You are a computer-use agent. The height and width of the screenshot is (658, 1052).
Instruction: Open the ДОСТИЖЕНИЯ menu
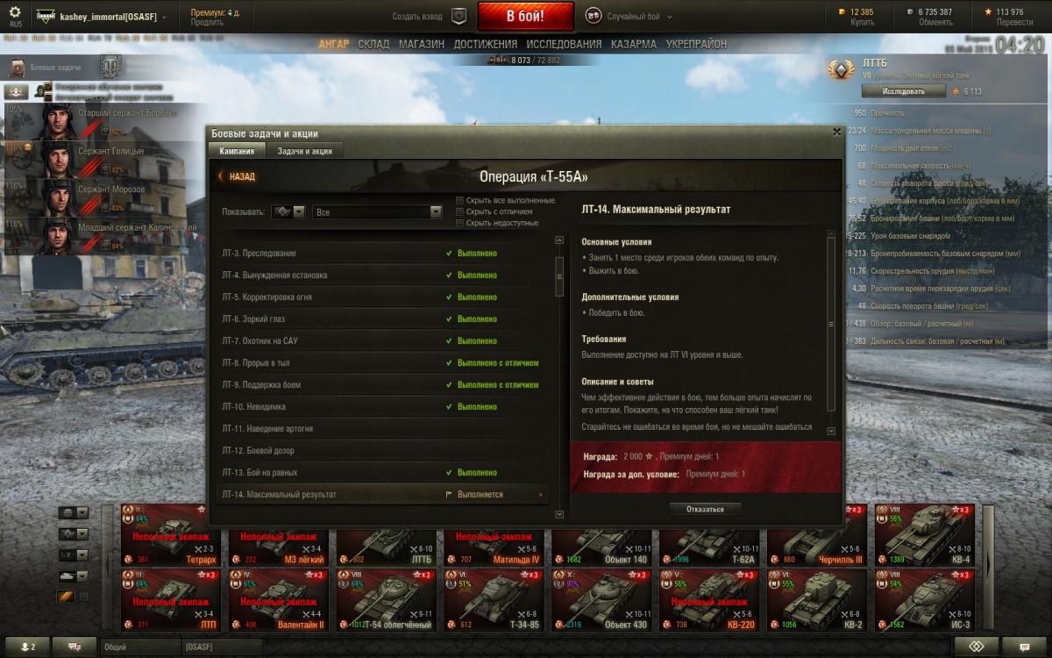[486, 44]
